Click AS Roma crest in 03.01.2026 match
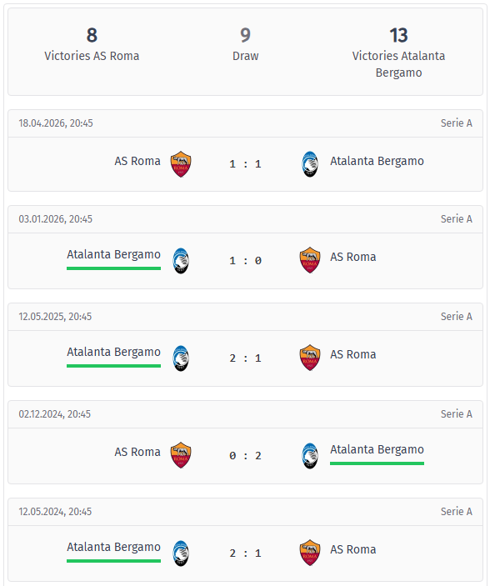The width and height of the screenshot is (490, 586). [310, 260]
